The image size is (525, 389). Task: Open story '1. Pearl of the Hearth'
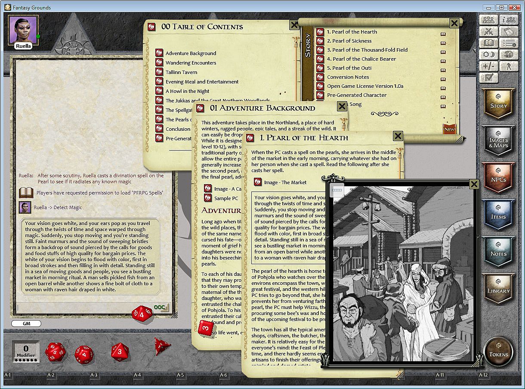coord(352,32)
